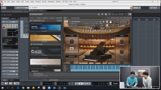The height and width of the screenshot is (90, 161).
Task: Click the Kontakt logo in header
Action: (x=36, y=14)
